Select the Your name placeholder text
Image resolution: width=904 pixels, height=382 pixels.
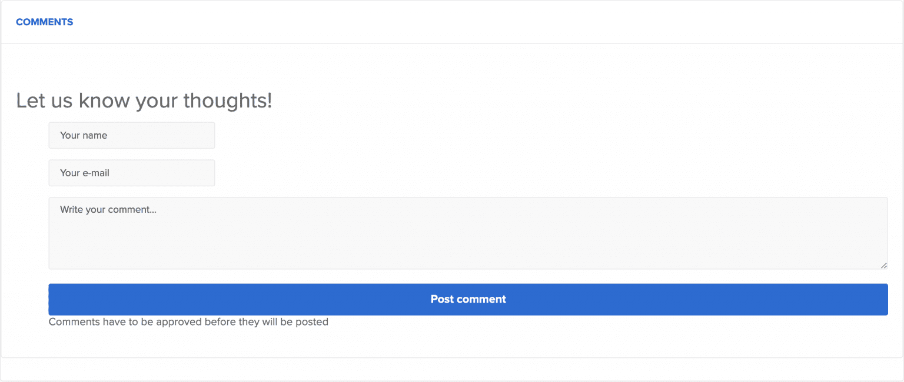point(83,135)
